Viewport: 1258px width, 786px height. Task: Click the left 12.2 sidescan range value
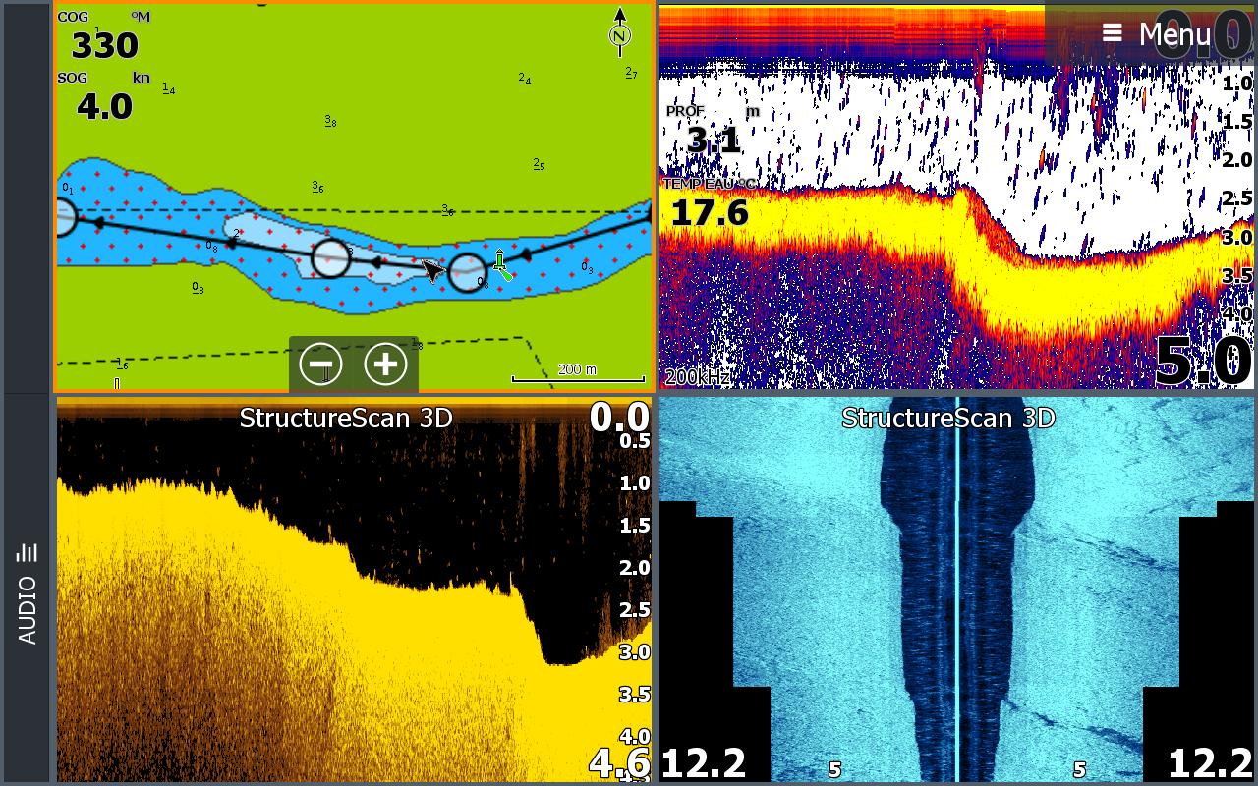704,762
